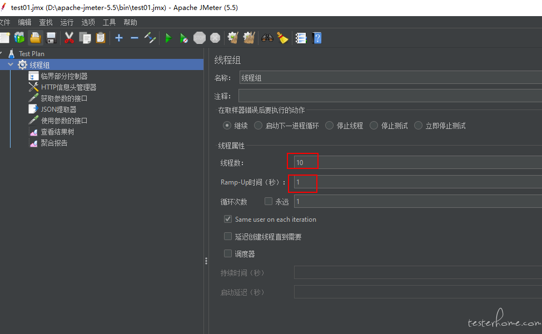
Task: Open the Function helper list icon
Action: [x=301, y=38]
